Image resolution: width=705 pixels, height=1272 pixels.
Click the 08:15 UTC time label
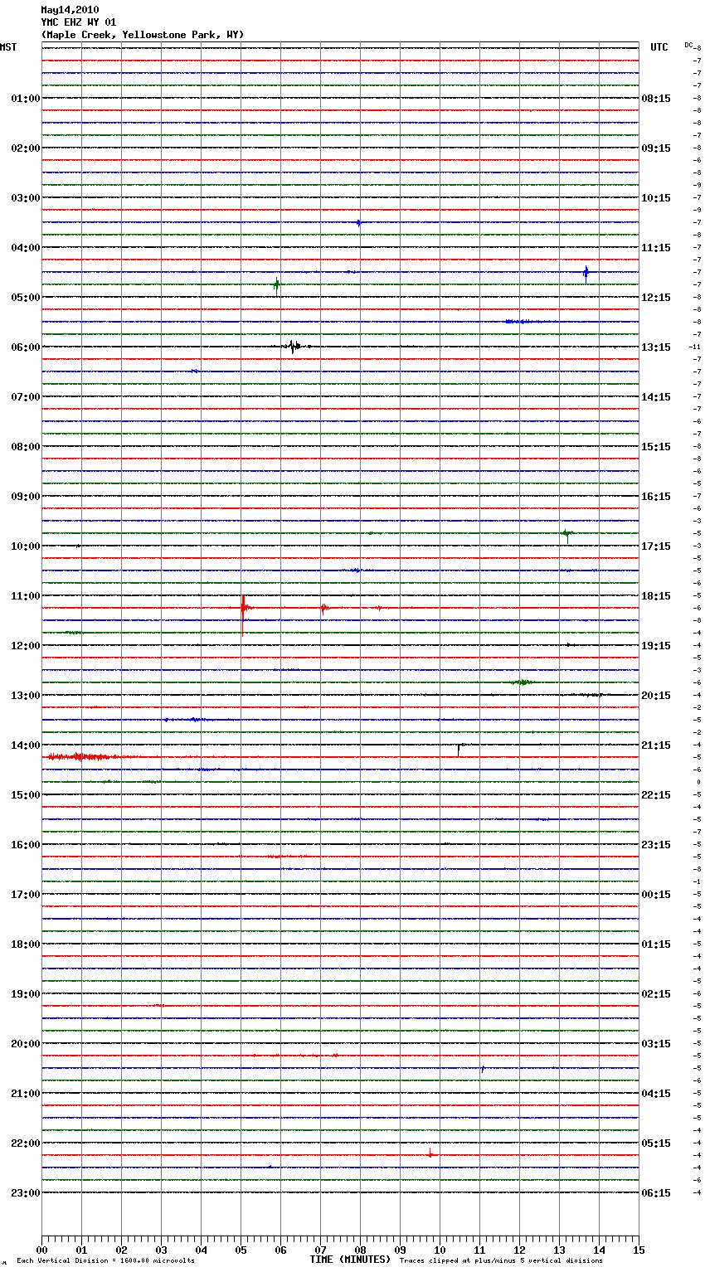click(x=656, y=98)
